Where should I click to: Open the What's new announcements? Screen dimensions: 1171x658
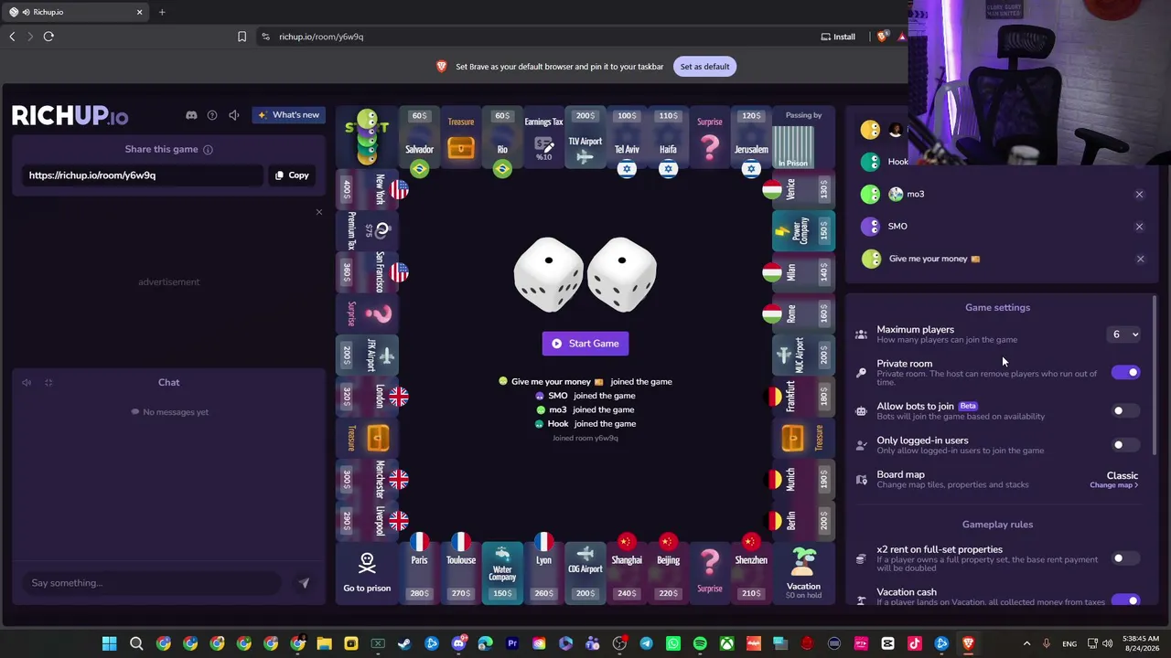pos(288,115)
